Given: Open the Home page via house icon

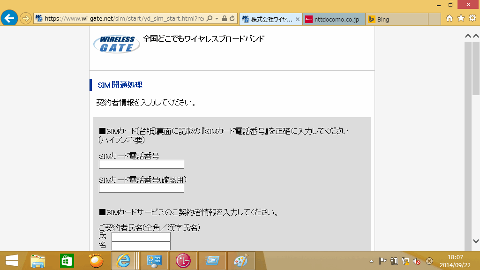Looking at the screenshot, I should point(450,18).
